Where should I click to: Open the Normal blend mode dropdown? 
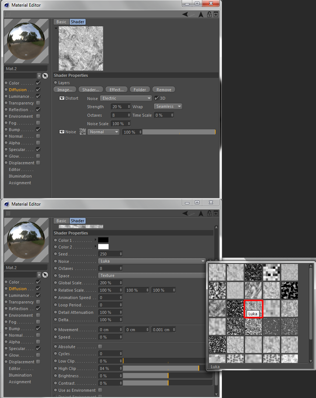[103, 131]
